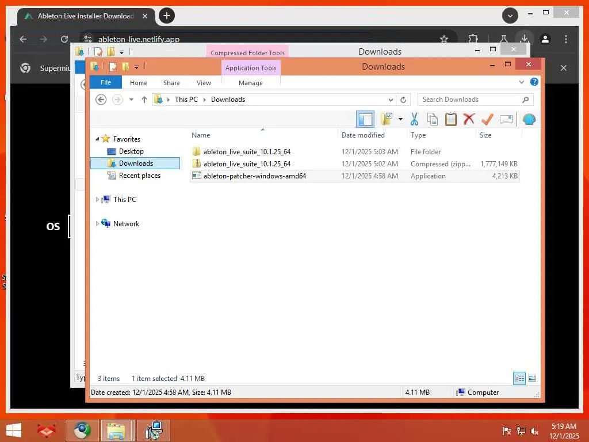The height and width of the screenshot is (442, 589).
Task: Open quick access dropdown in back Downloads window
Action: pyautogui.click(x=121, y=52)
